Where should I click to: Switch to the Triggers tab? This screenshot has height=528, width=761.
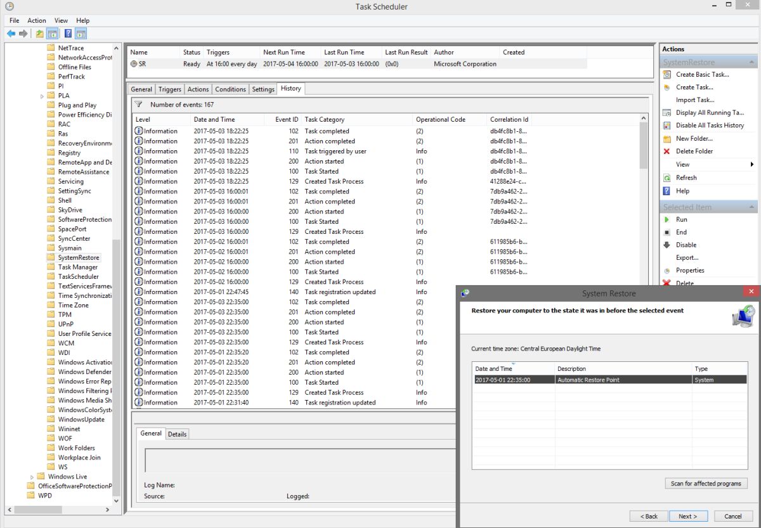(169, 89)
